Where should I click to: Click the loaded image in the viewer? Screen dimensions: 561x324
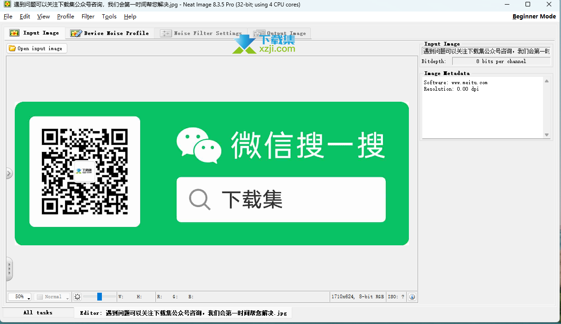tap(212, 174)
